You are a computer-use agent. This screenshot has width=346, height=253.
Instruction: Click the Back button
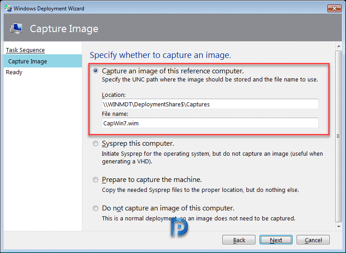point(239,240)
